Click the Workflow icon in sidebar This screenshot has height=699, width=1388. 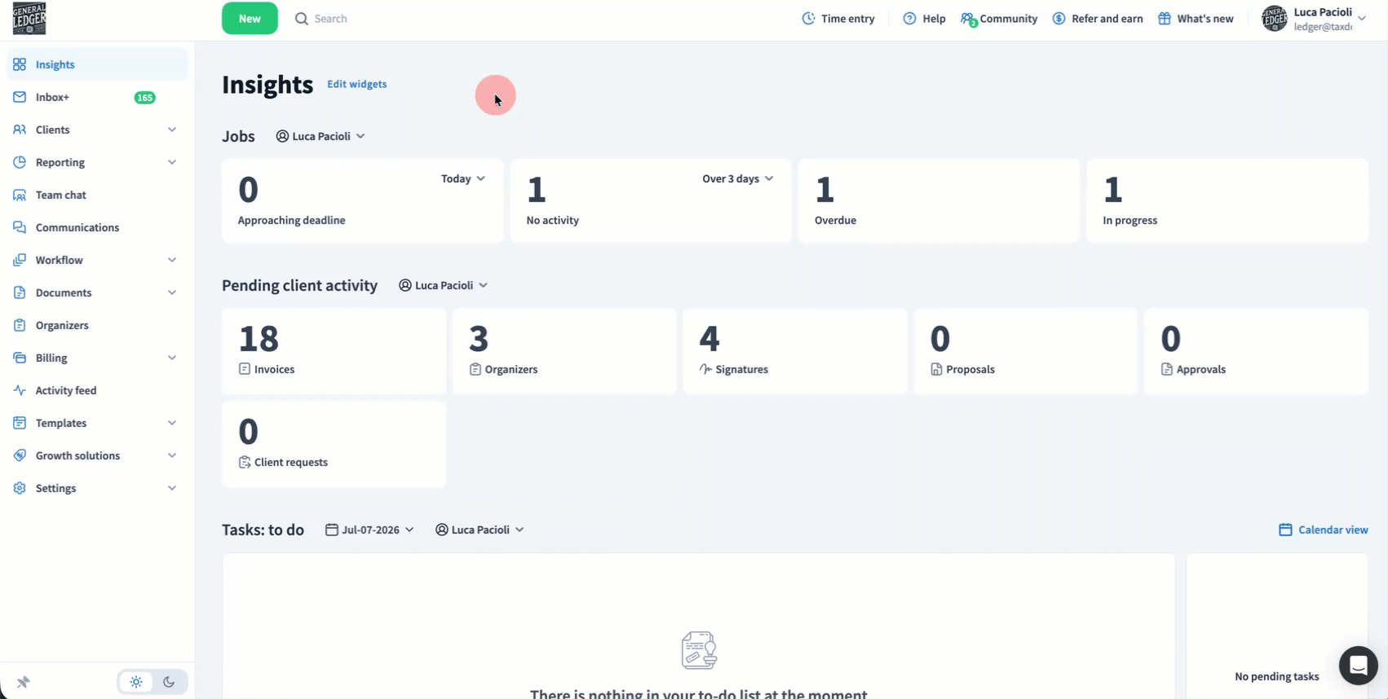20,260
